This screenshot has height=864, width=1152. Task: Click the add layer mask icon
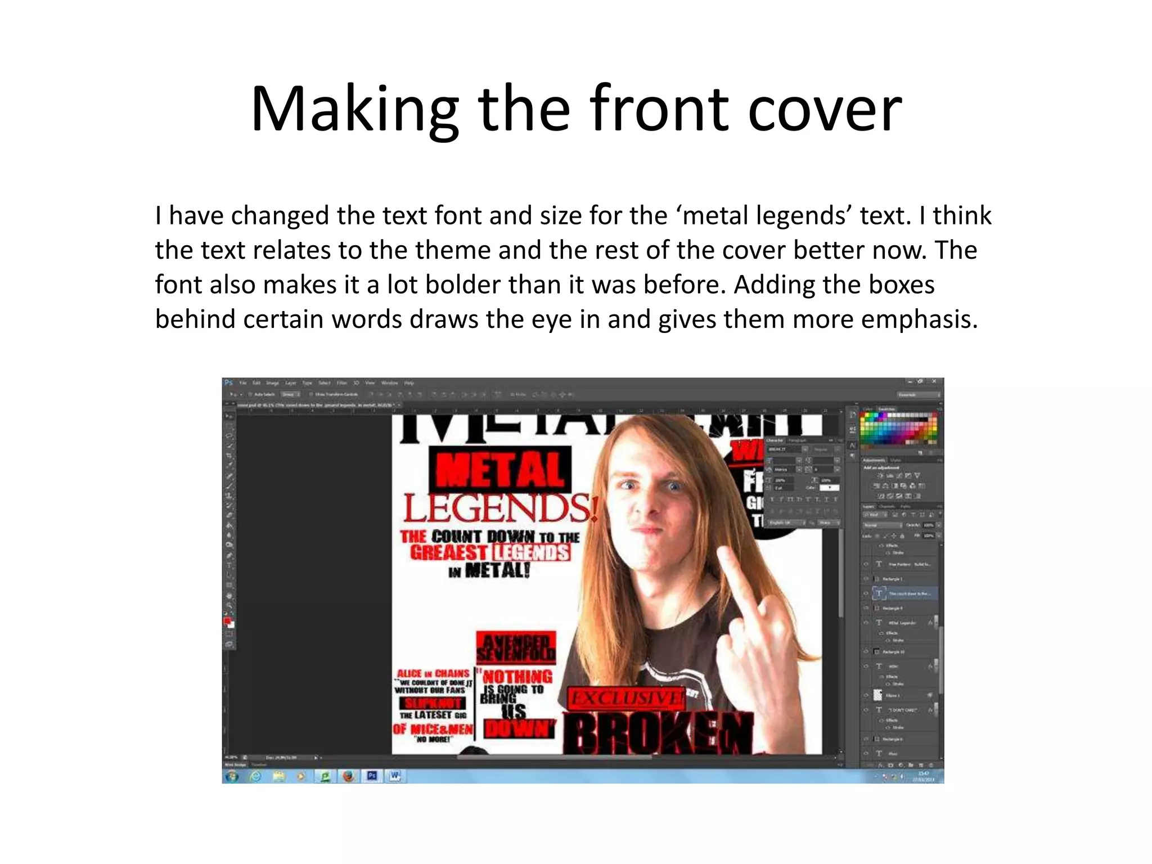[890, 765]
